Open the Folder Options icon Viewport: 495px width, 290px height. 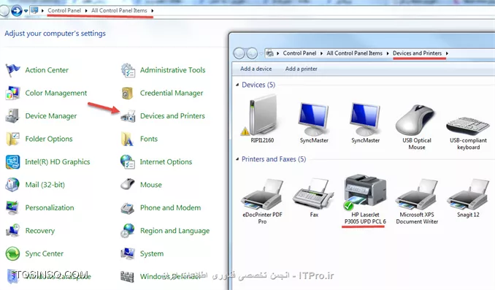pos(12,139)
